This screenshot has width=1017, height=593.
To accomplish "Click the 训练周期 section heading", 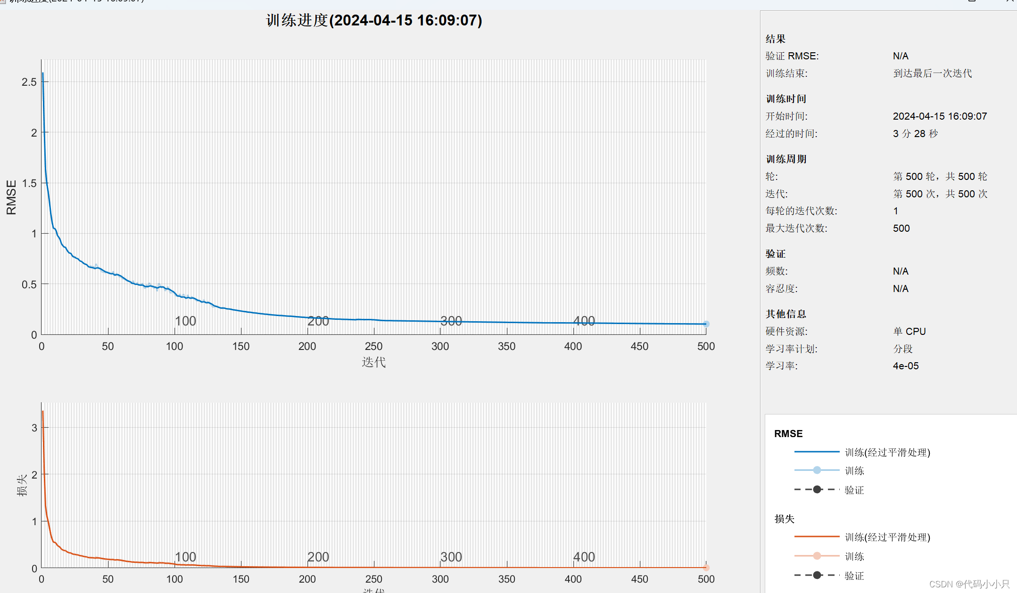I will coord(786,159).
